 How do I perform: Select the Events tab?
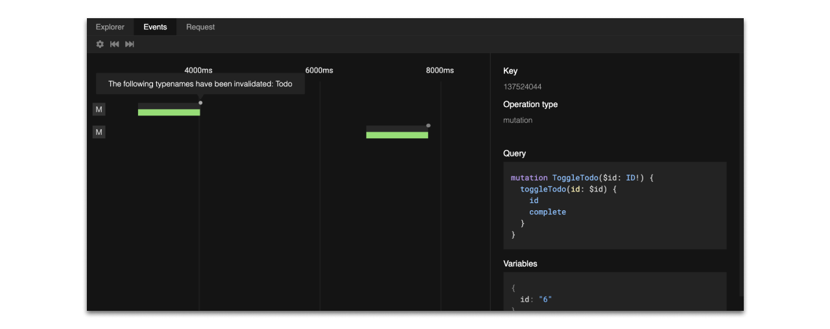tap(156, 27)
